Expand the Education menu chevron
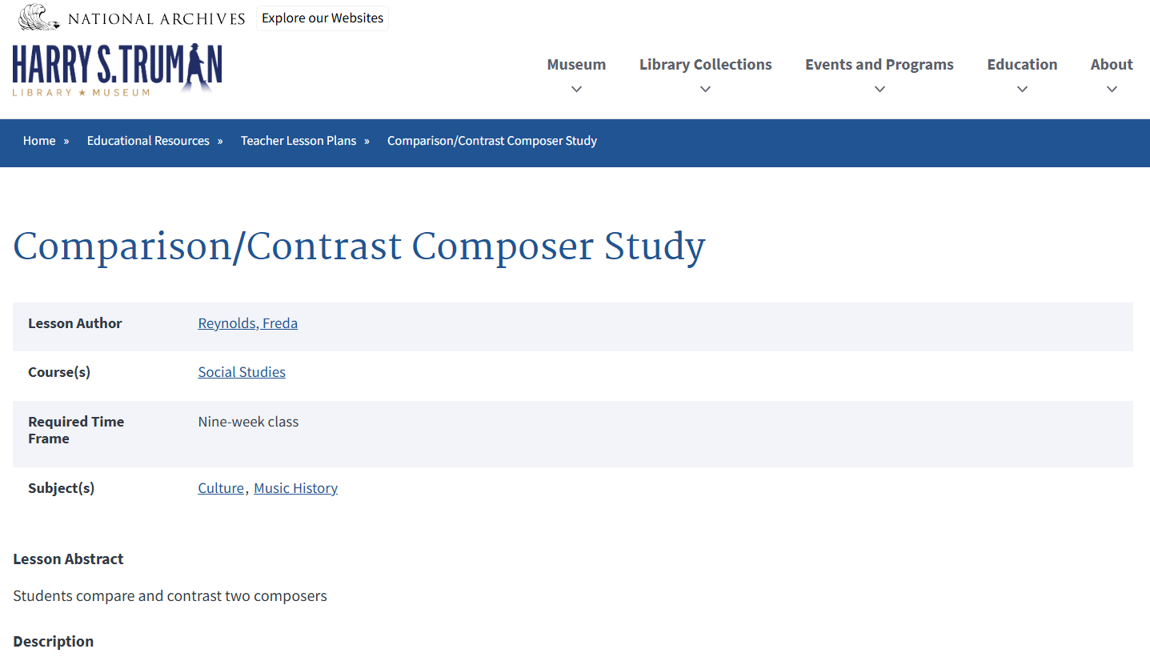Viewport: 1150px width, 661px height. pos(1022,90)
